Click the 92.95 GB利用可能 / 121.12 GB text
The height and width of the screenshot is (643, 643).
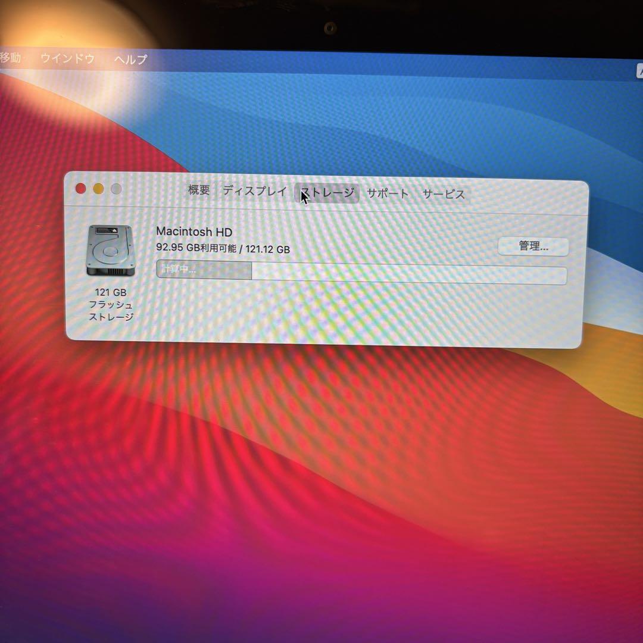click(223, 248)
